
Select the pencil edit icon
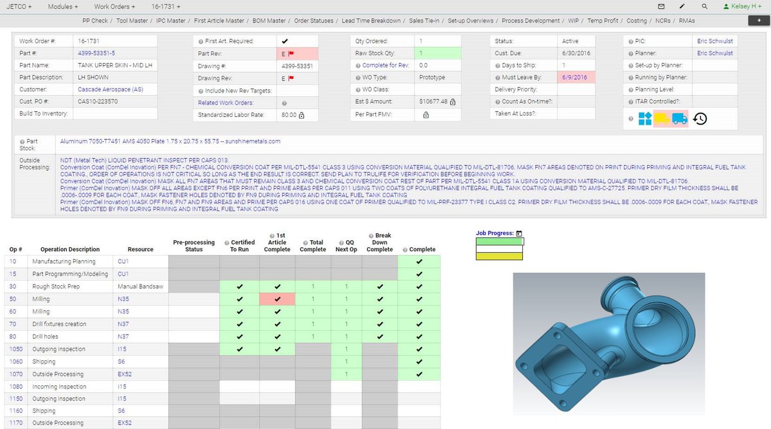[x=682, y=6]
